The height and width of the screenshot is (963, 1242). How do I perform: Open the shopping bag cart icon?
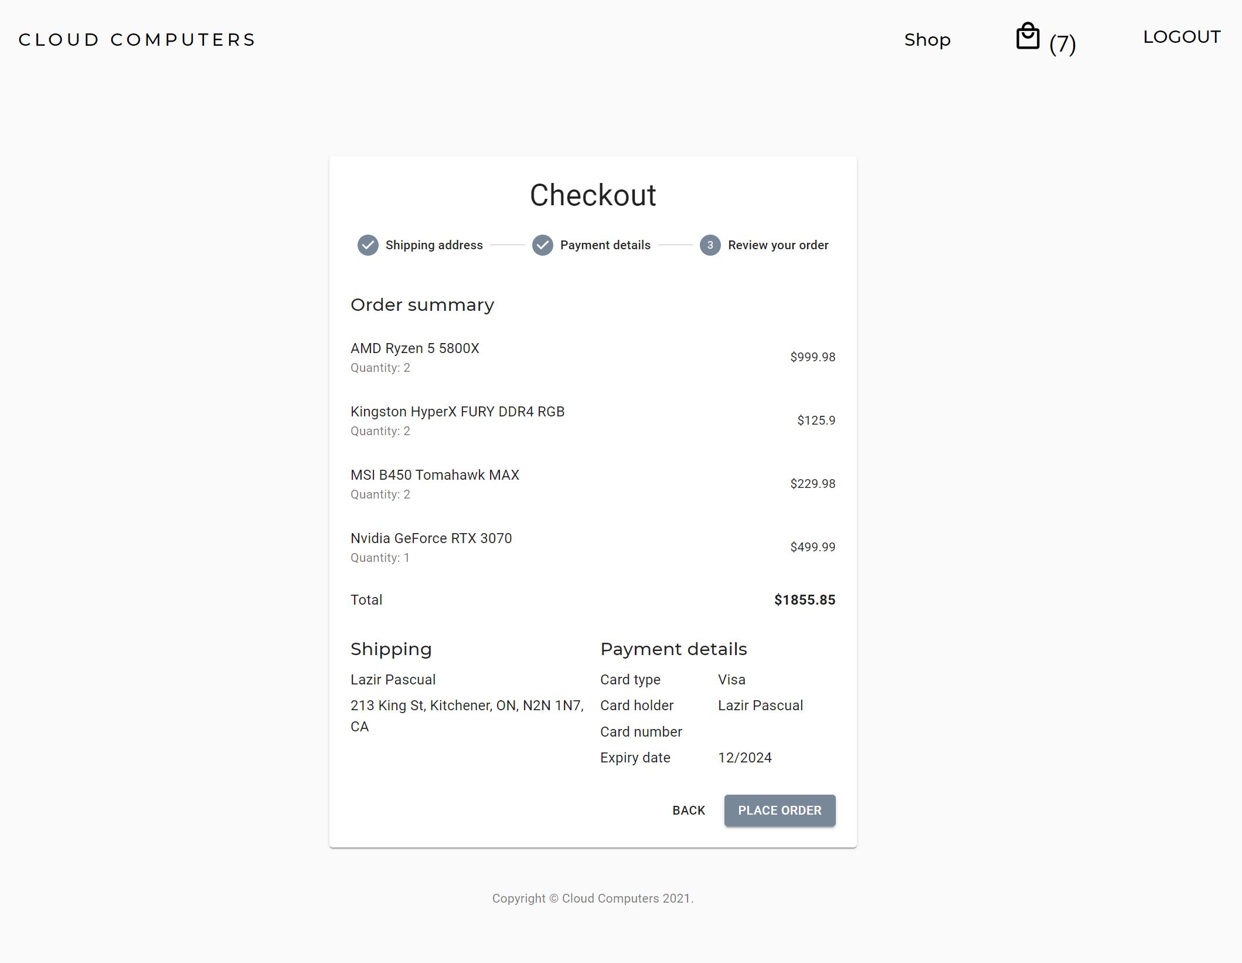tap(1027, 37)
